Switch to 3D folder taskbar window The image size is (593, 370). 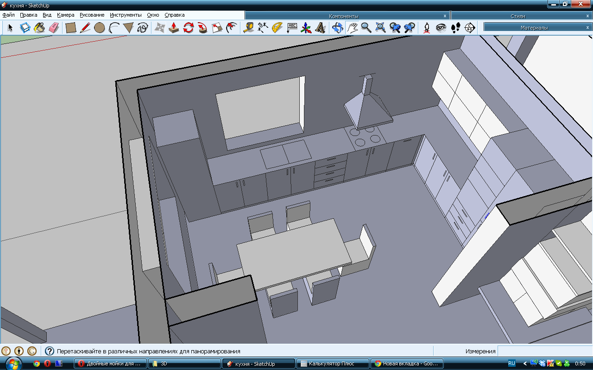pos(184,364)
